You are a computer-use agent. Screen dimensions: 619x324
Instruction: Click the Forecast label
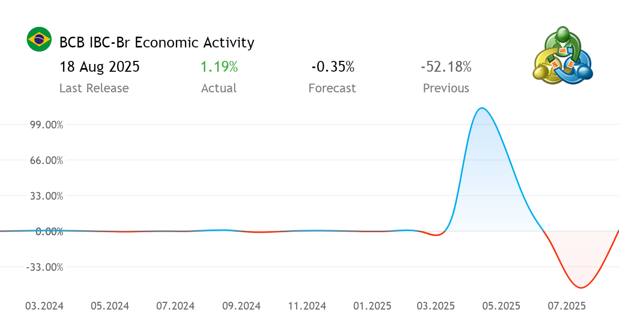[x=332, y=88]
